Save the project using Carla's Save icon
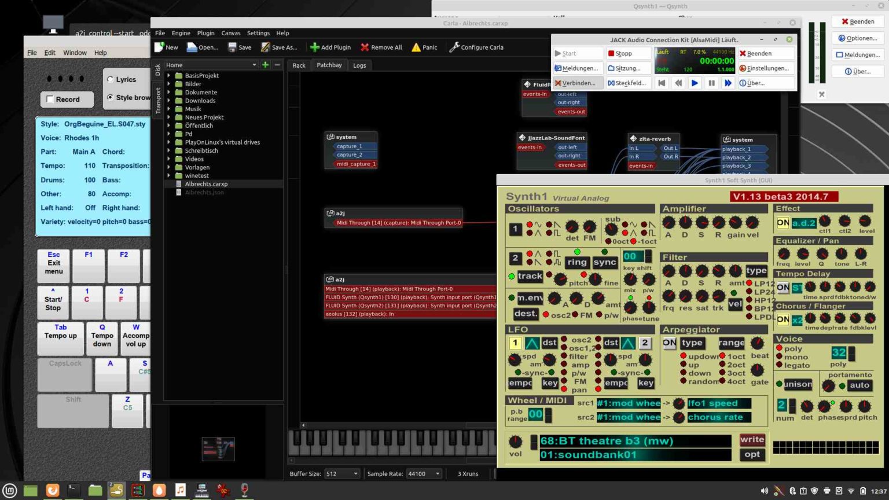 click(233, 47)
